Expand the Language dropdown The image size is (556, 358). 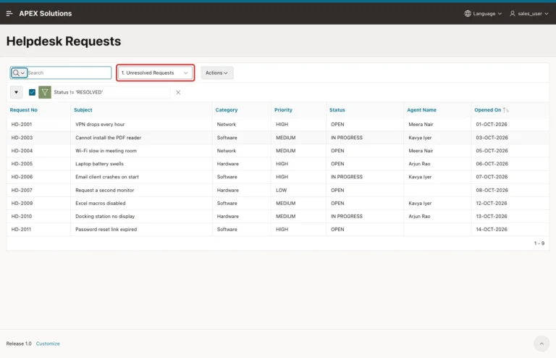tap(484, 14)
